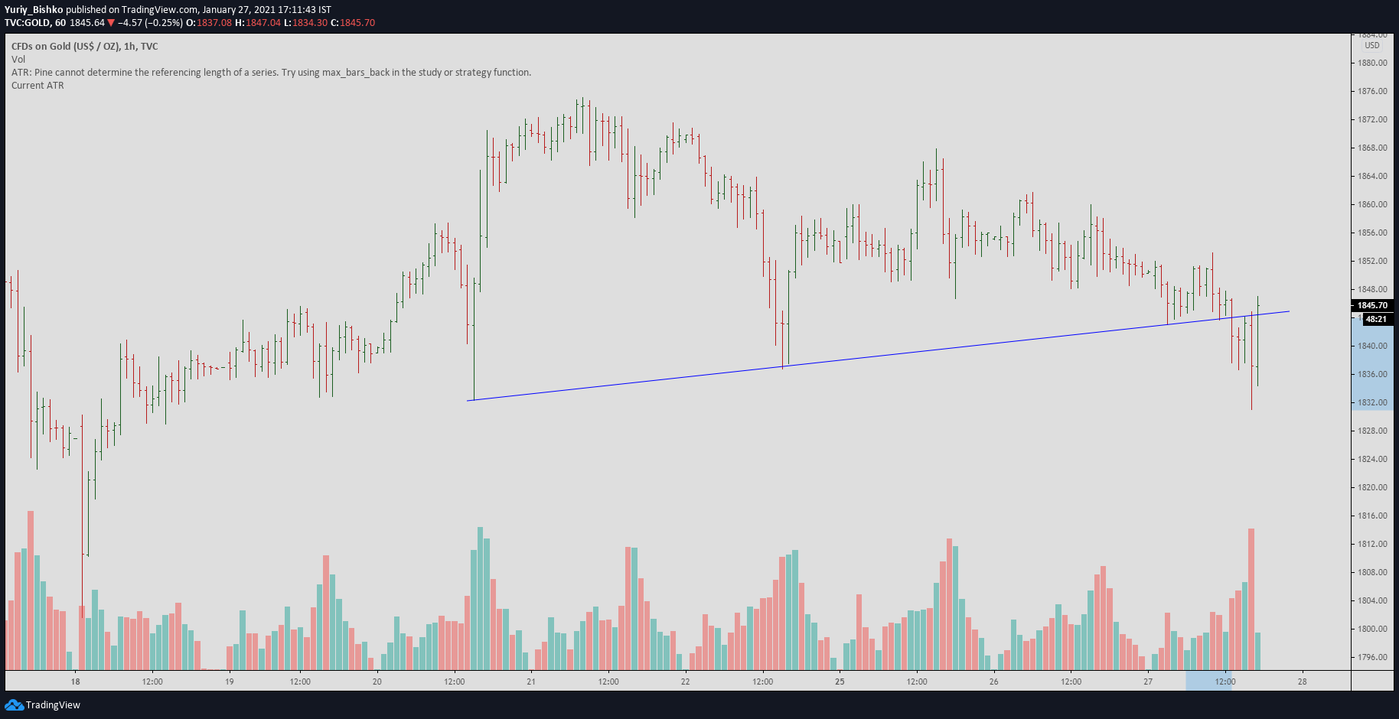Click the 1860.00 price axis label
Image resolution: width=1399 pixels, height=719 pixels.
1372,204
